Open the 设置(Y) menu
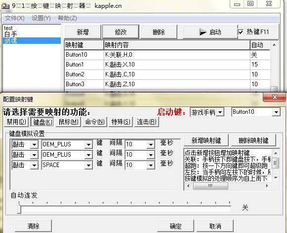Image resolution: width=287 pixels, height=233 pixels. click(41, 18)
